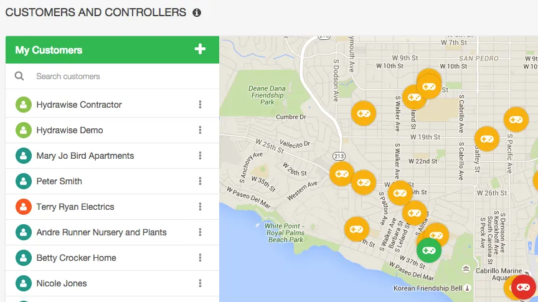538x302 pixels.
Task: Open options menu for Peter Smith
Action: 200,181
